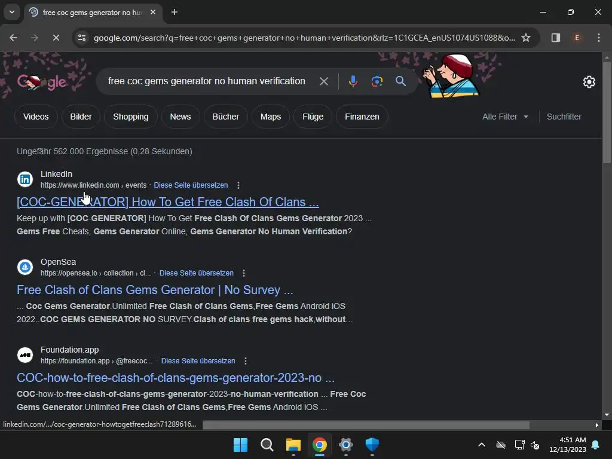This screenshot has width=612, height=459.
Task: Click the horizontal scrollbar thumb
Action: tap(366, 425)
